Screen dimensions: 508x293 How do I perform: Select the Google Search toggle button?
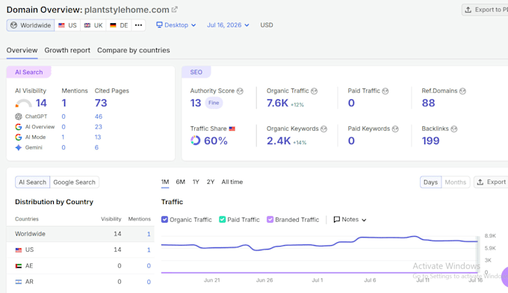[x=75, y=182]
